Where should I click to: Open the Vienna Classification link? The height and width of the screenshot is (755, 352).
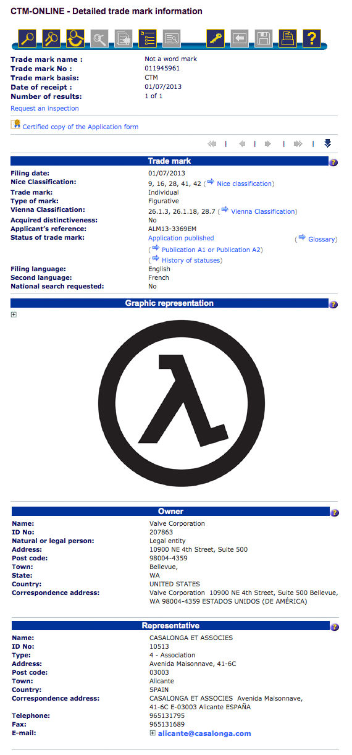264,211
